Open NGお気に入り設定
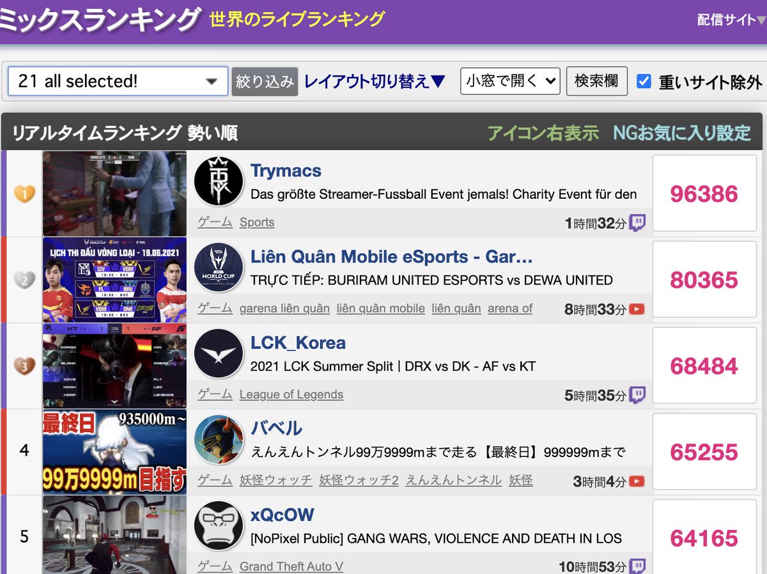 (682, 133)
